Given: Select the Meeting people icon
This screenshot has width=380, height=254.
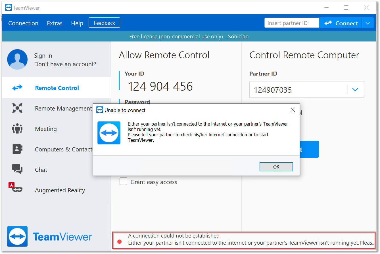Looking at the screenshot, I should pos(17,129).
